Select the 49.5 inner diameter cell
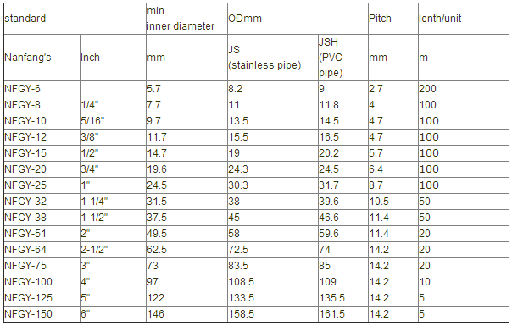This screenshot has height=326, width=512. point(186,234)
